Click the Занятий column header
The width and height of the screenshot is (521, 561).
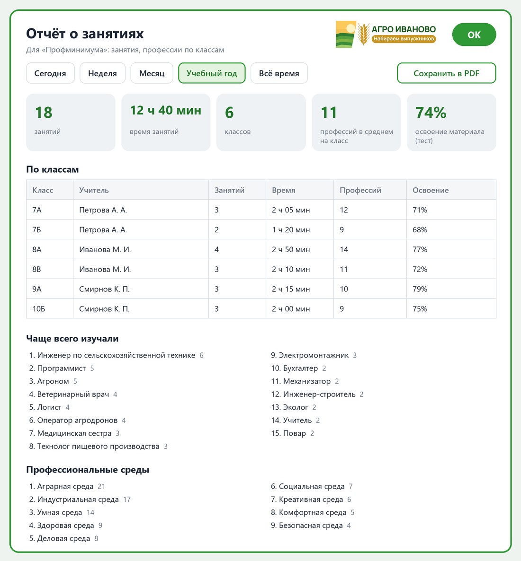(x=237, y=190)
